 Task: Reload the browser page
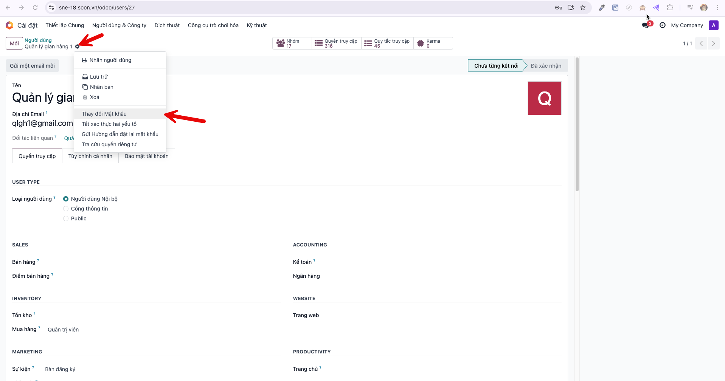point(35,8)
